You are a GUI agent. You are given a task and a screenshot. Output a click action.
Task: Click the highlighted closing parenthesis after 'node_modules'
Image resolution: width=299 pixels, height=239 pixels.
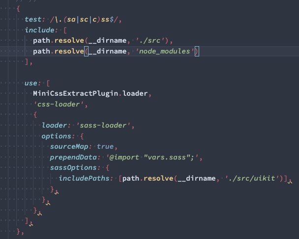click(197, 51)
